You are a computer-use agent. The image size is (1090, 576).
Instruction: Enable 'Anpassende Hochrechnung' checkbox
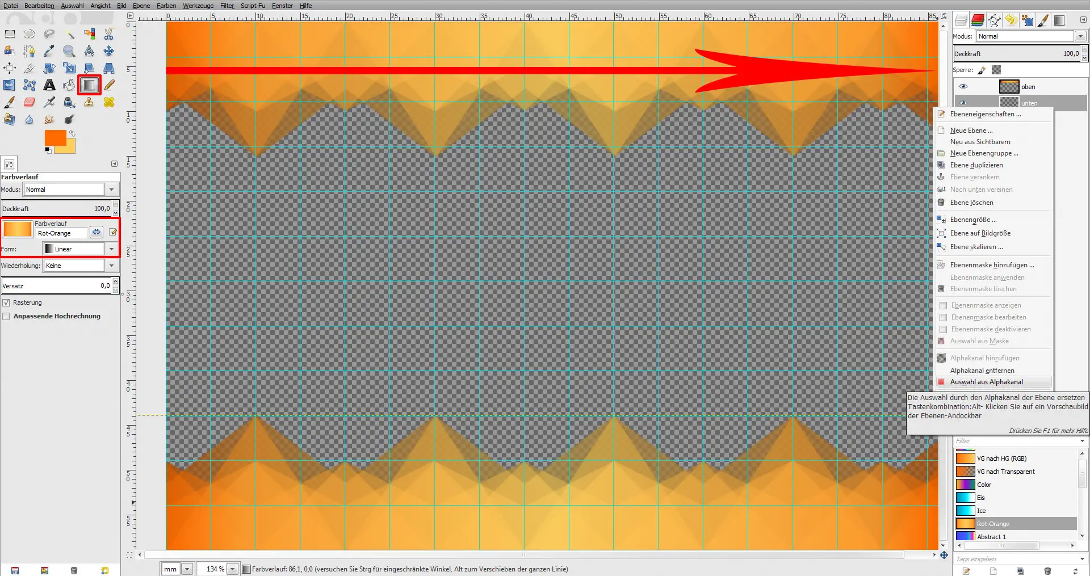tap(6, 316)
